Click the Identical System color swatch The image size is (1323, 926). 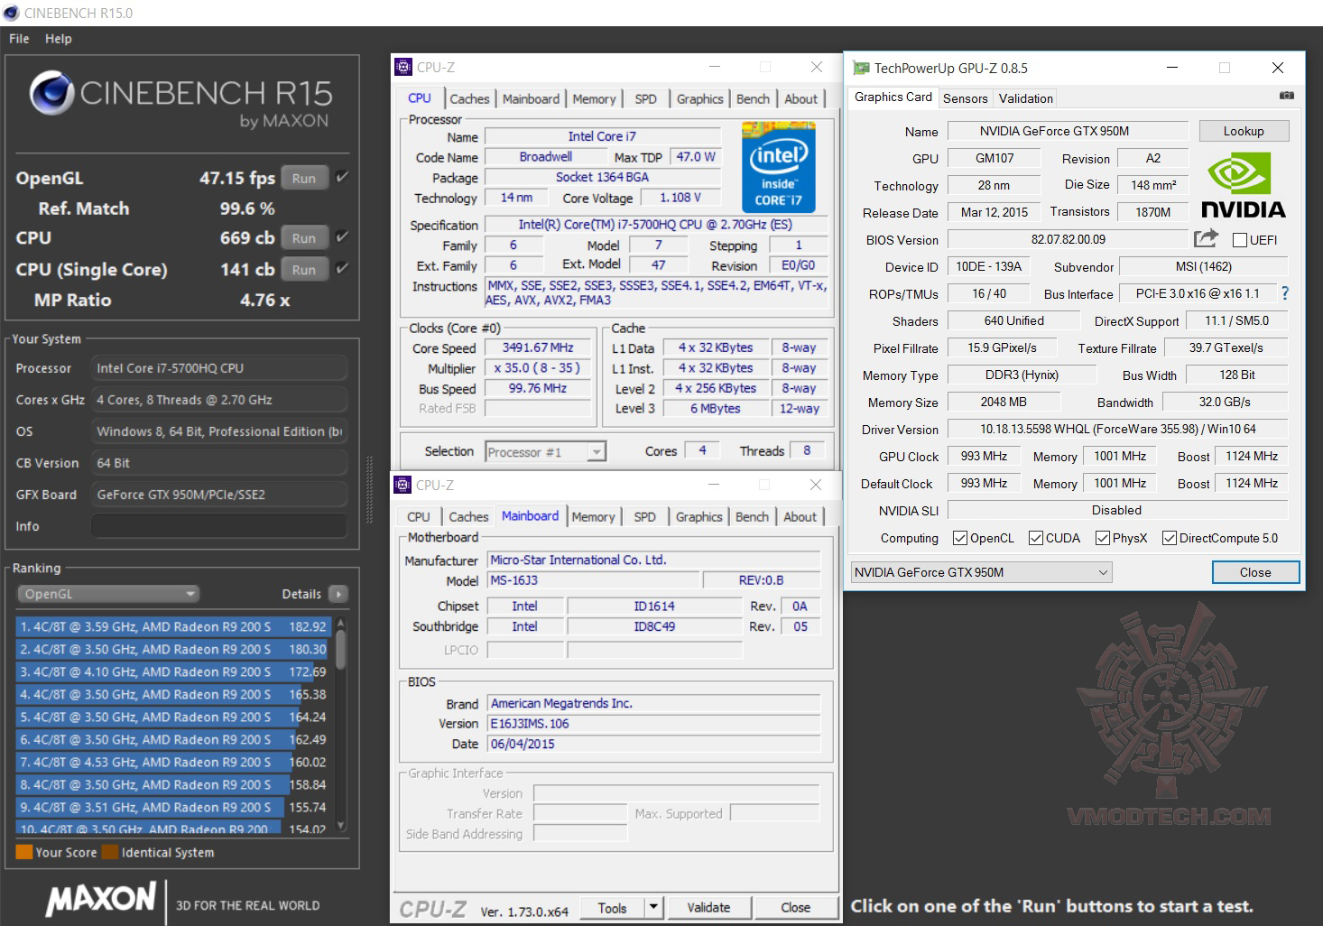pyautogui.click(x=110, y=852)
